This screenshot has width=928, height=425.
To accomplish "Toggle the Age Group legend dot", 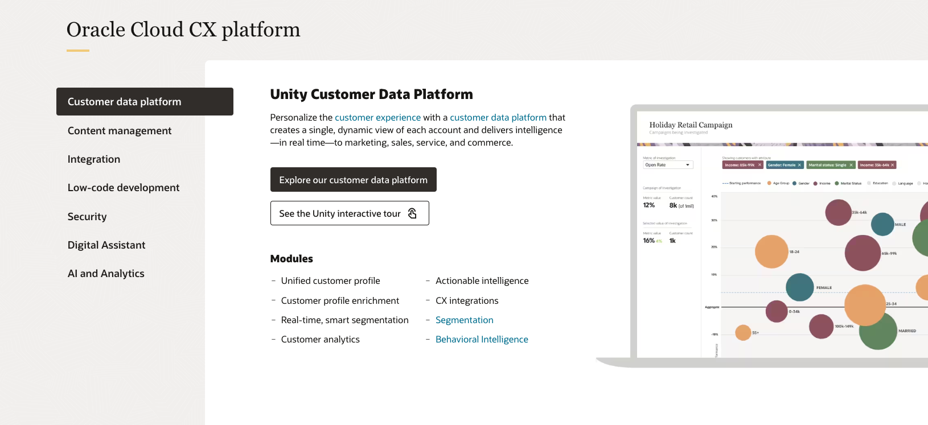I will pyautogui.click(x=769, y=183).
